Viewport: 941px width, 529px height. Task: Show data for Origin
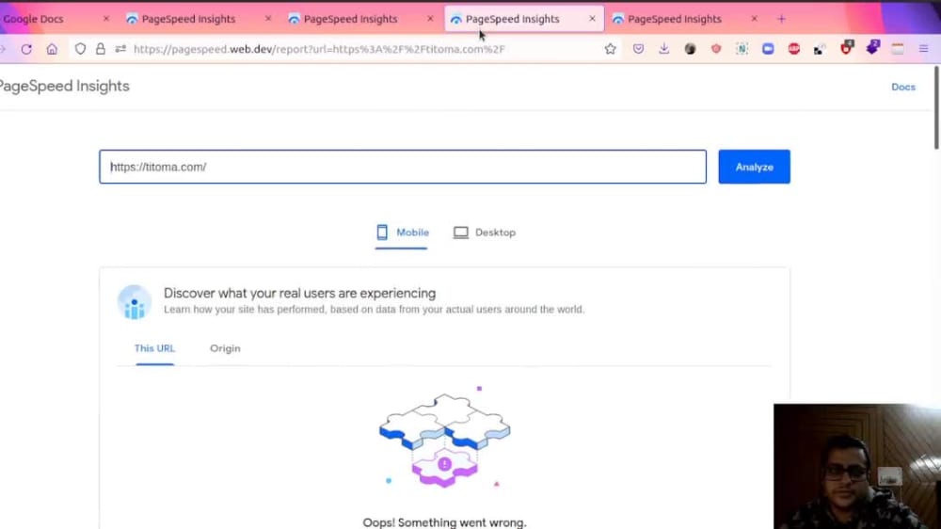[x=225, y=348]
